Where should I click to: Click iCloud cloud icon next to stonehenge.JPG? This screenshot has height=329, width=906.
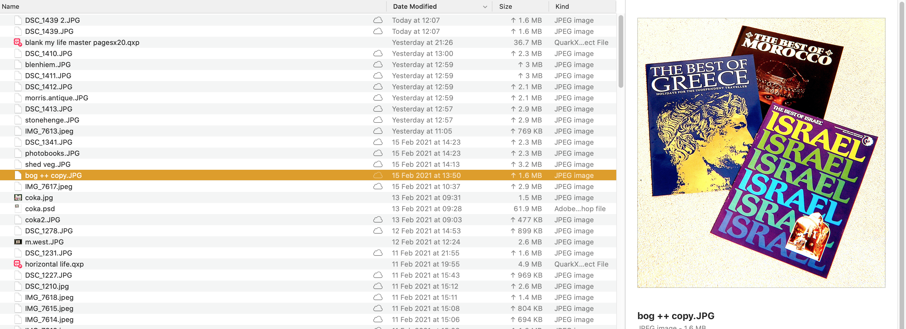click(378, 120)
